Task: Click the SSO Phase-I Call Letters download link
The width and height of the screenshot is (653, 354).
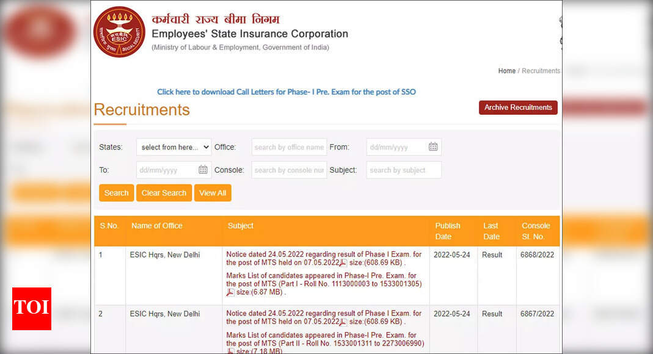Action: 286,92
